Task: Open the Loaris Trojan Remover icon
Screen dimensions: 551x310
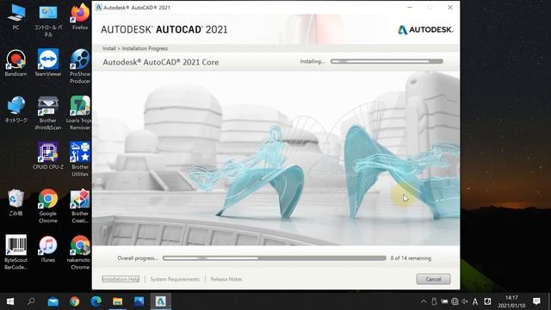Action: click(79, 113)
